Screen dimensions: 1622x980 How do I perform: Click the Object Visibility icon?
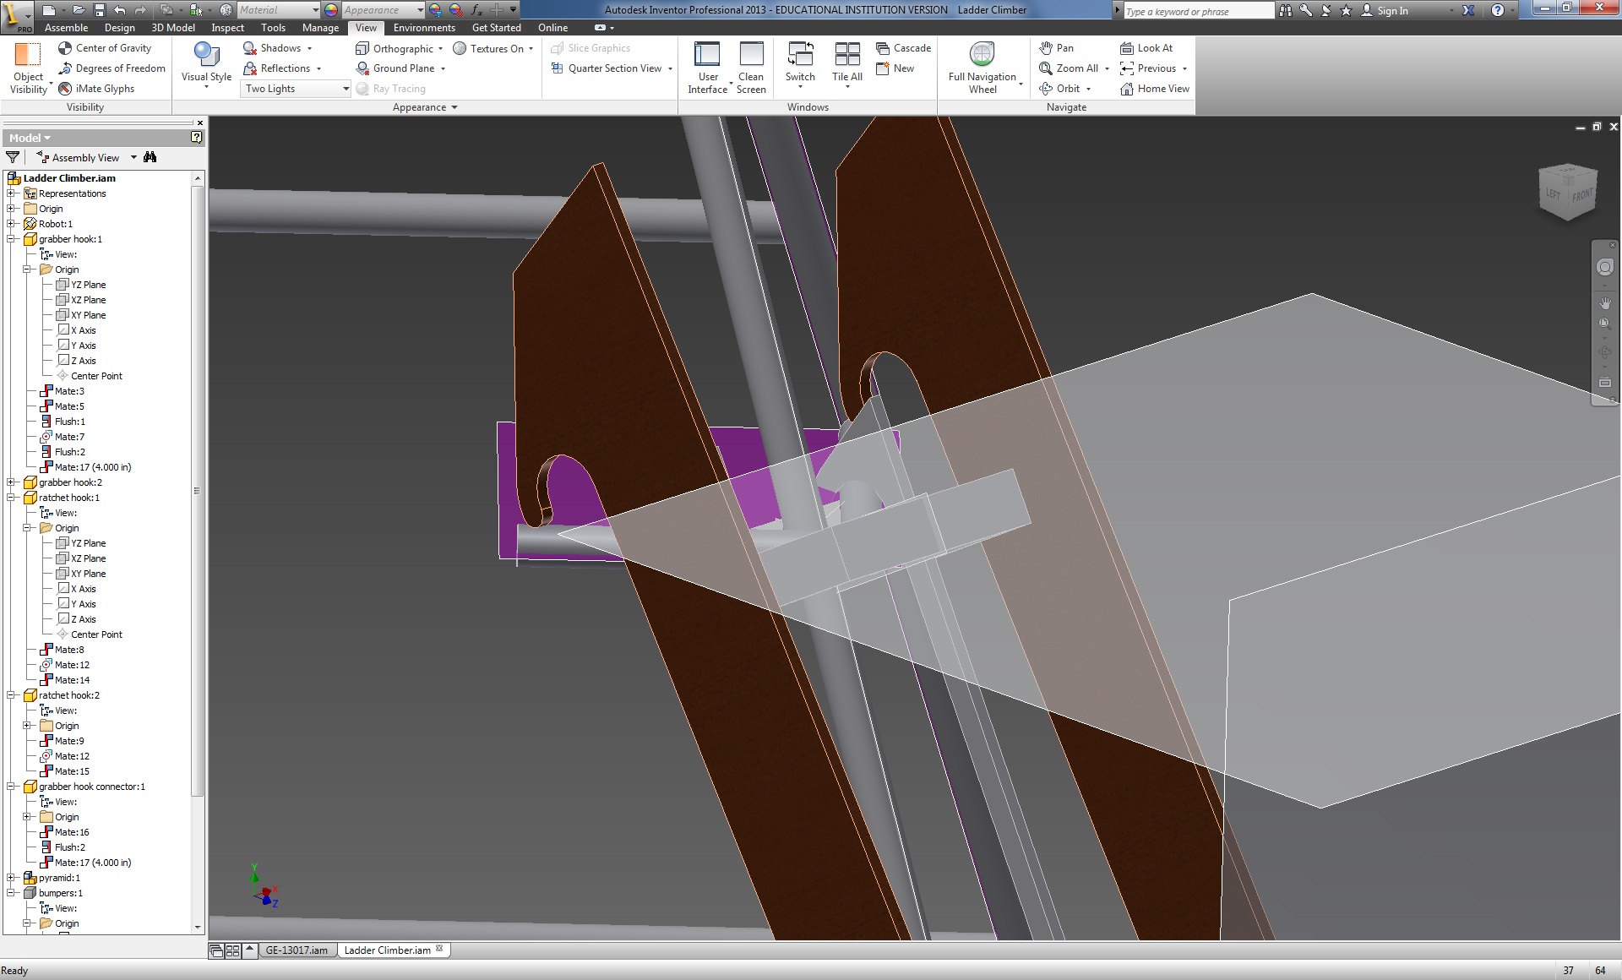(x=28, y=55)
